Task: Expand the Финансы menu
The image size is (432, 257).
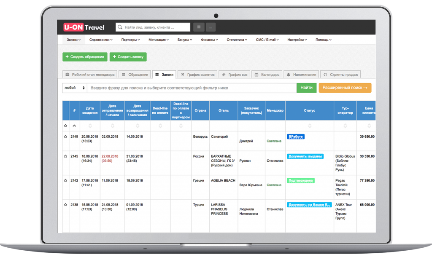Action: click(x=209, y=40)
